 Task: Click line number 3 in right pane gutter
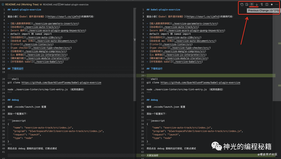pos(143,16)
